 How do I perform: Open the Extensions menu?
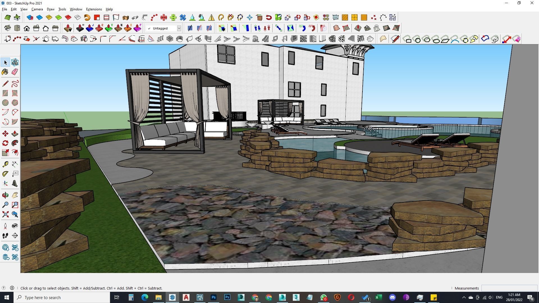tap(94, 9)
